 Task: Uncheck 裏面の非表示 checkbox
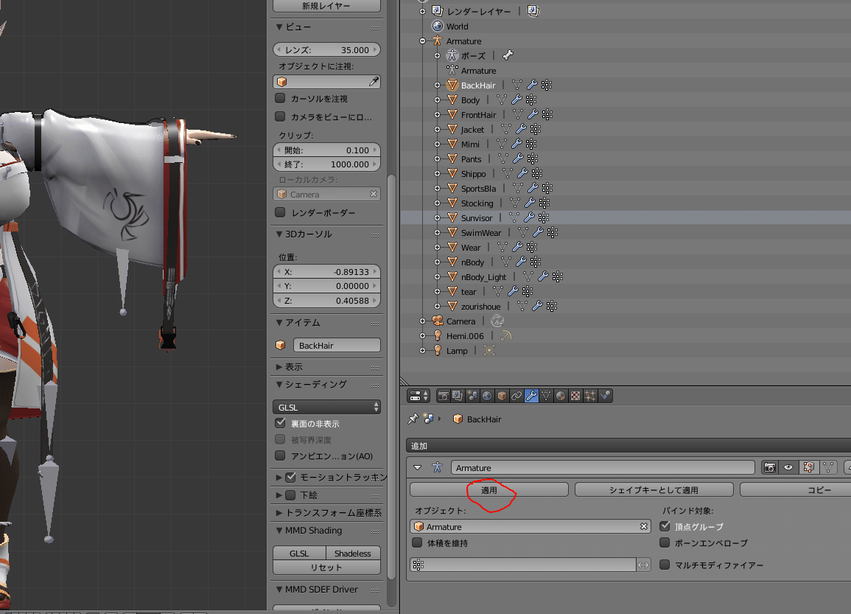pos(280,423)
